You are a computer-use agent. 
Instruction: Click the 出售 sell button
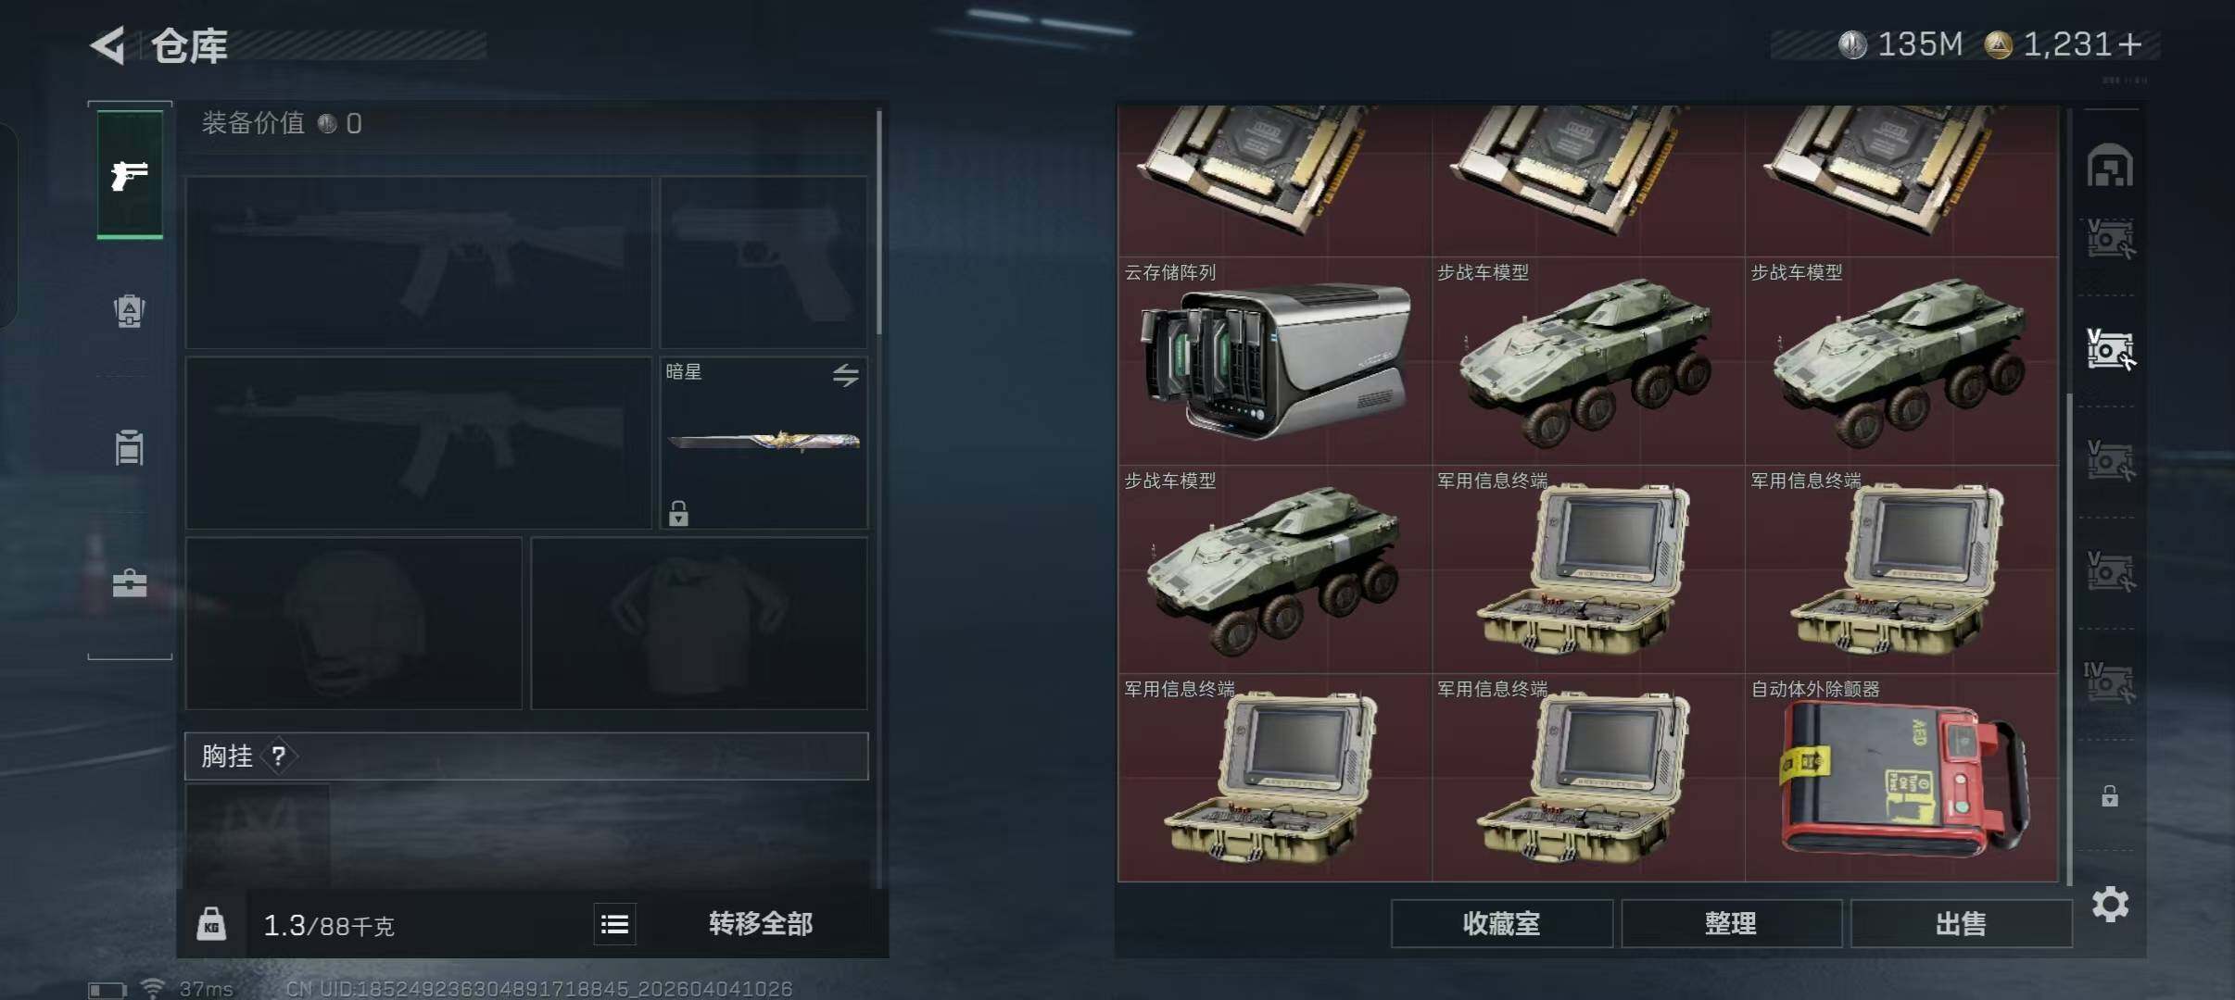(1961, 923)
